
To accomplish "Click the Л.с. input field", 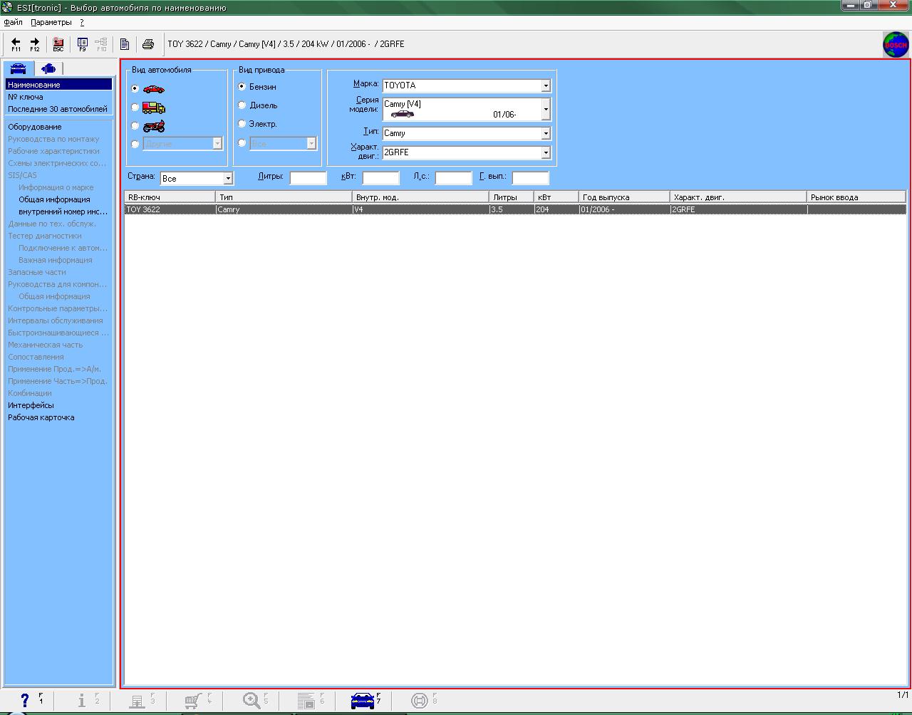I will (x=454, y=178).
